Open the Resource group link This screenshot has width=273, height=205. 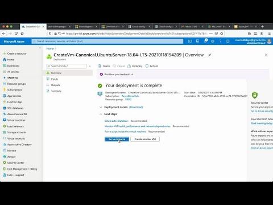(x=129, y=100)
